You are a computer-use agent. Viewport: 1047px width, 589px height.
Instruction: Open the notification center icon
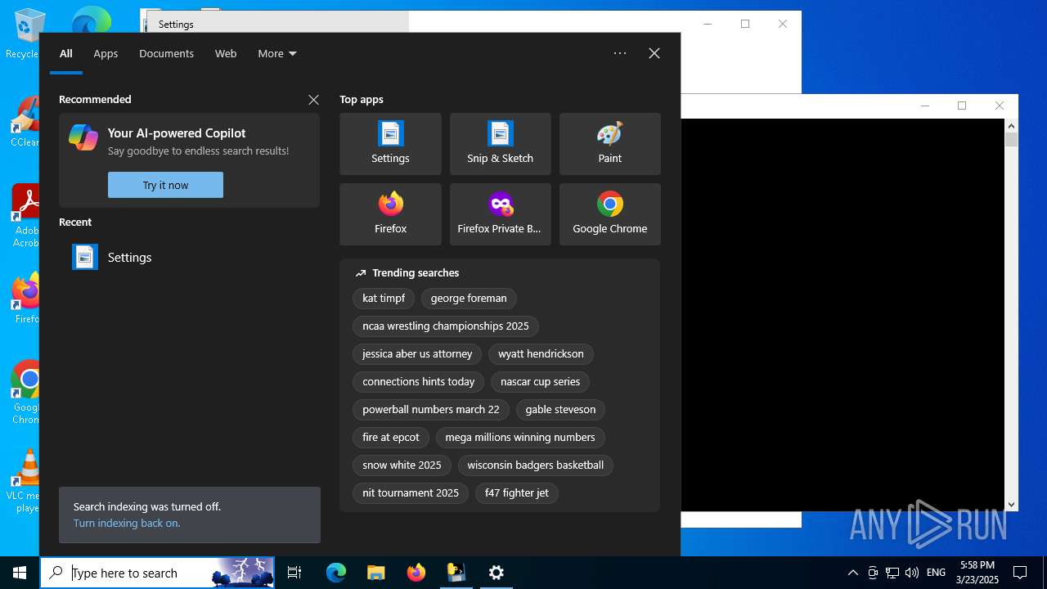pyautogui.click(x=1020, y=573)
